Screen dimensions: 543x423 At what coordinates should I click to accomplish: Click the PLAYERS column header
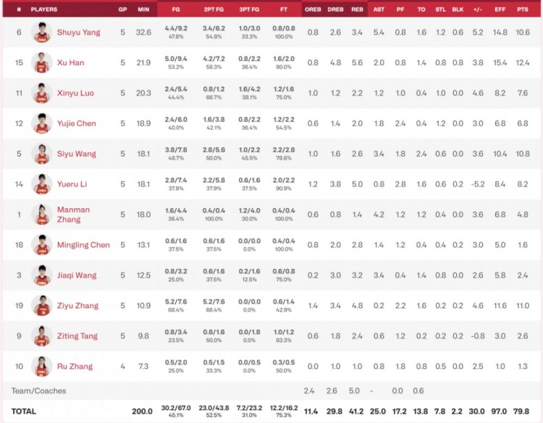[x=43, y=9]
